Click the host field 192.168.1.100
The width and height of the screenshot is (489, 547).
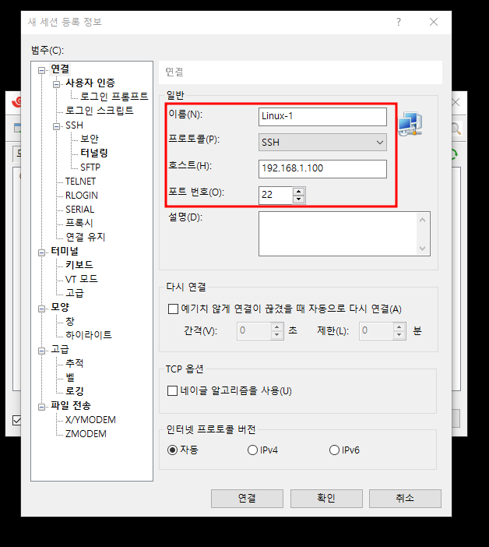click(x=322, y=169)
